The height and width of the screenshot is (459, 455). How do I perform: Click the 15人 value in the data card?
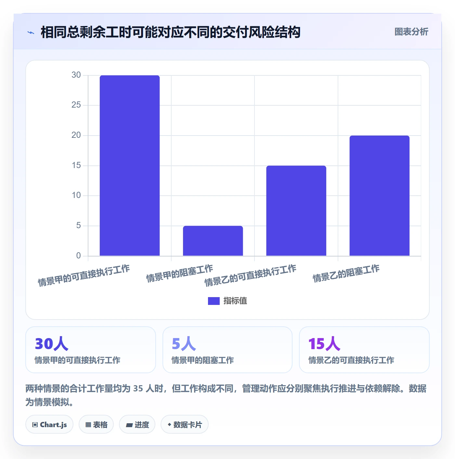(x=324, y=344)
